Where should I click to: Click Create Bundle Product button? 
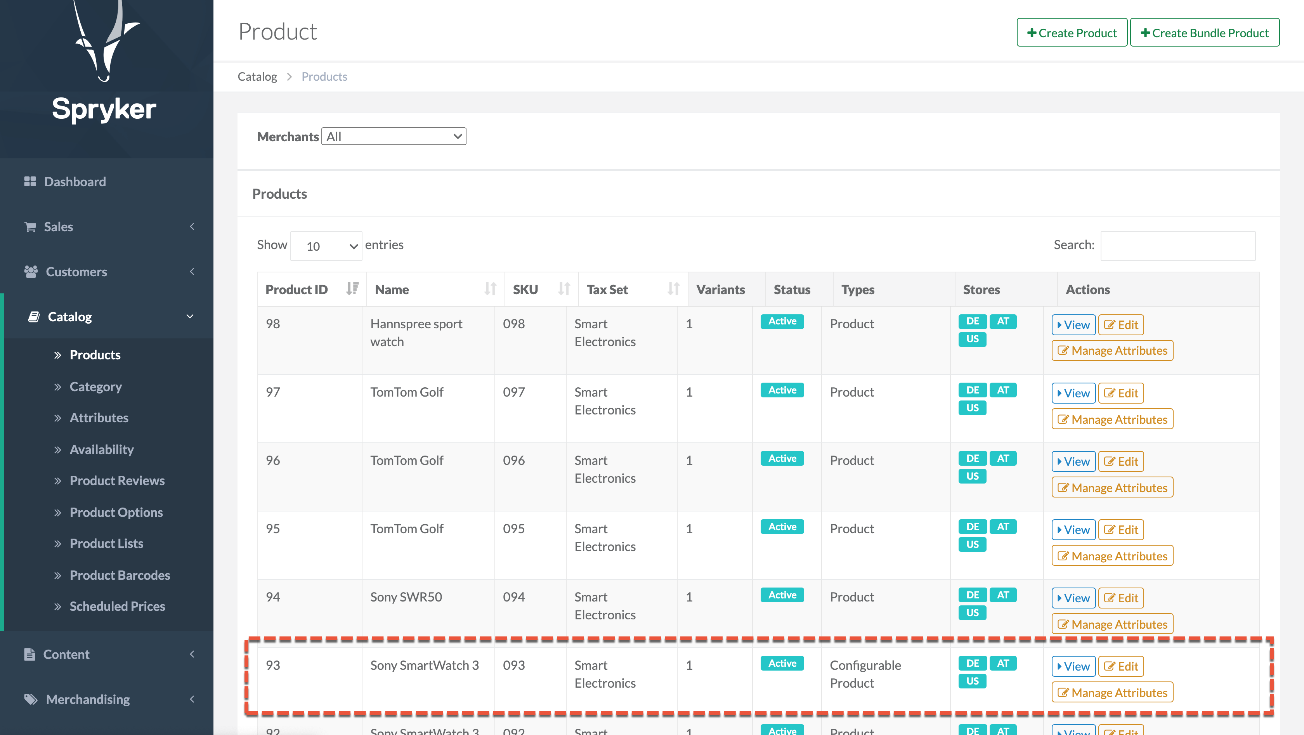[x=1205, y=32]
